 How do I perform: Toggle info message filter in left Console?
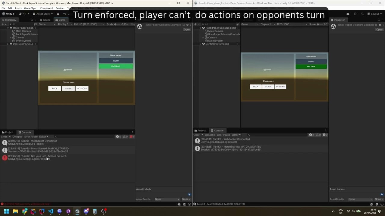(119, 136)
